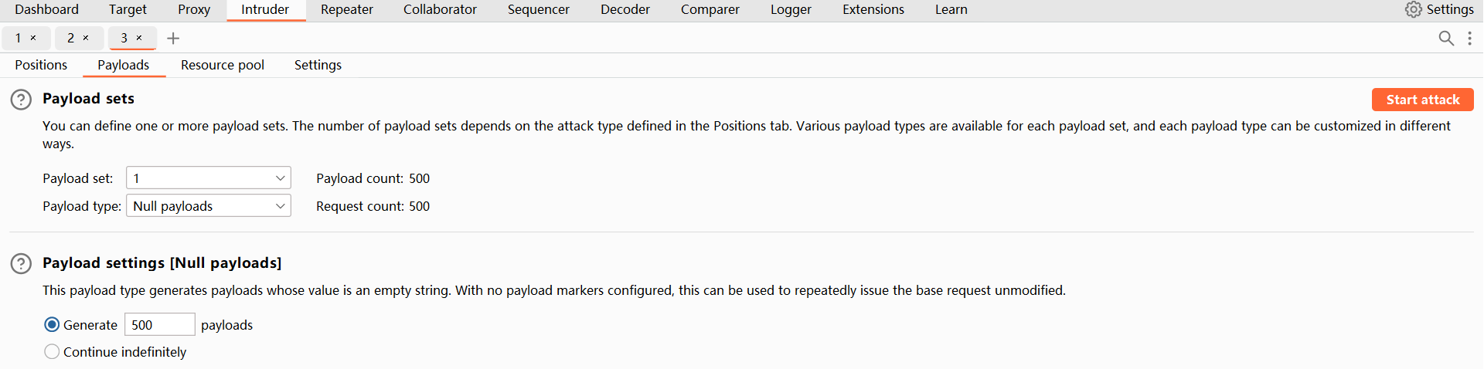
Task: Select the Generate payloads radio button
Action: [x=52, y=325]
